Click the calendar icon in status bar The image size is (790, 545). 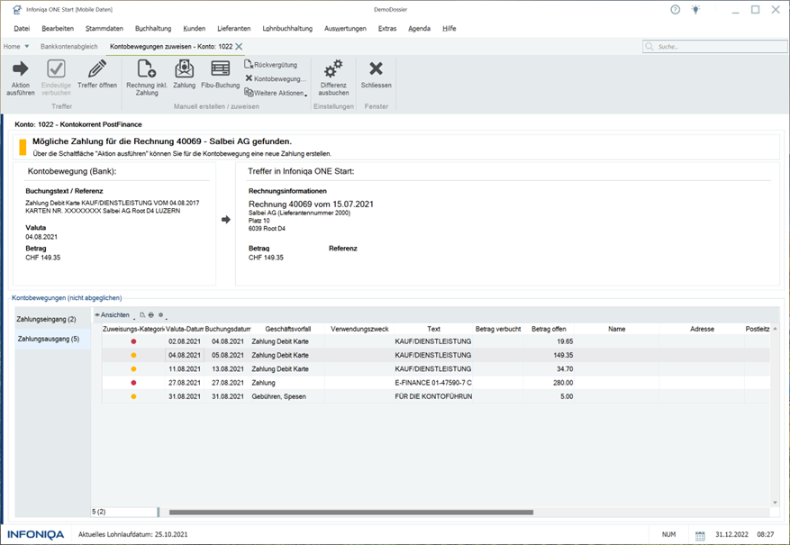(700, 535)
